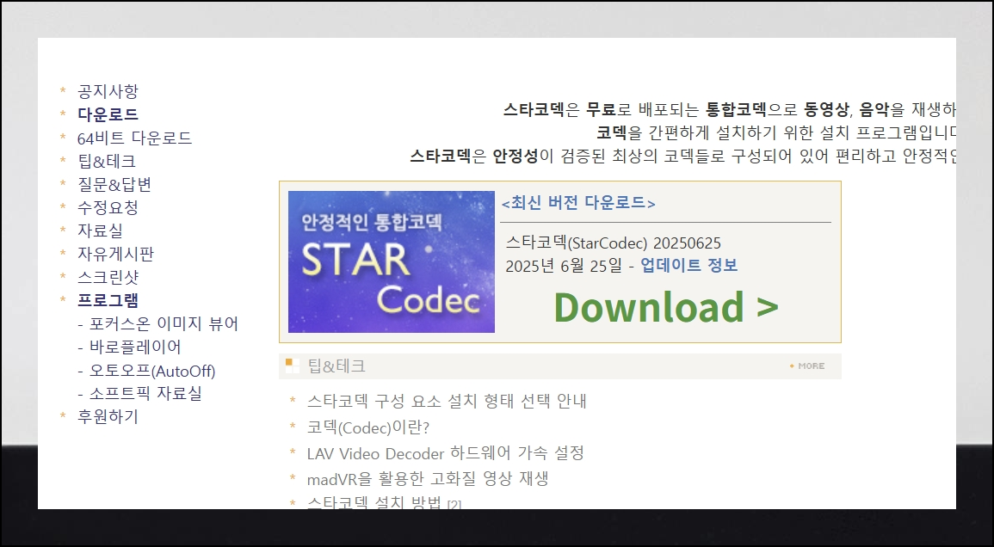Open LAV Video Decoder 하드웨어 가속 설정 article

(x=446, y=453)
